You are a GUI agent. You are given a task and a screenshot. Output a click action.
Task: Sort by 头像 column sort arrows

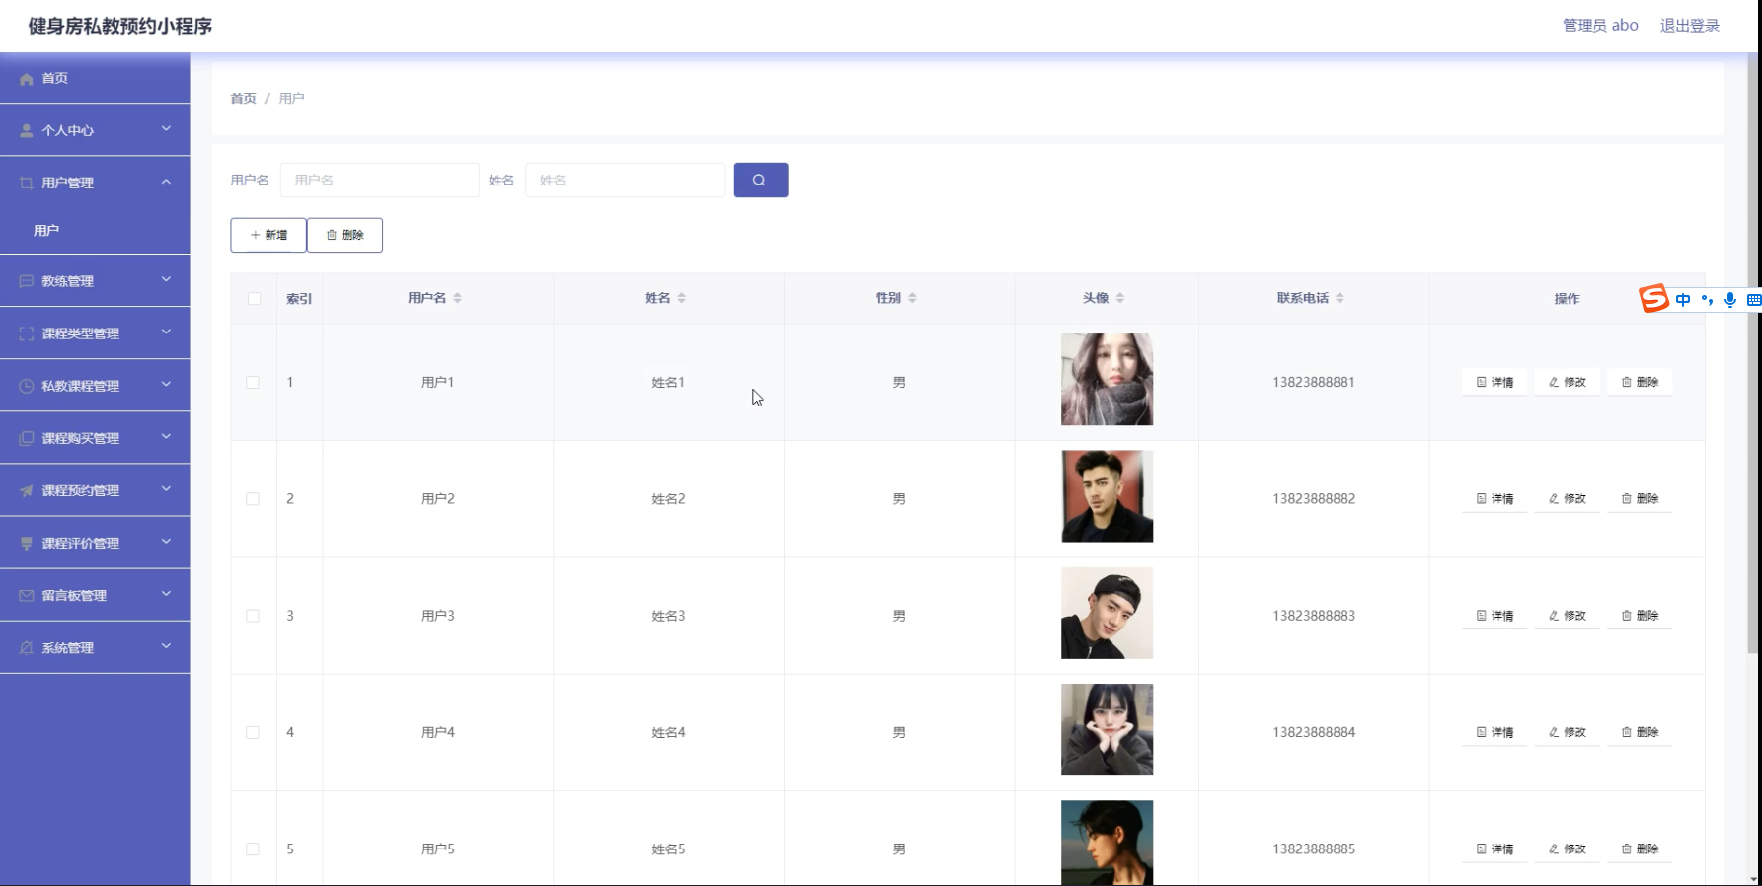[x=1119, y=298]
